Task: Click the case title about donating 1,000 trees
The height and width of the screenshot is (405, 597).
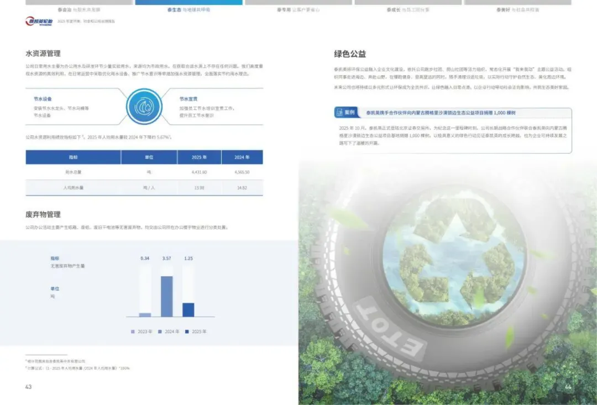Action: (441, 113)
